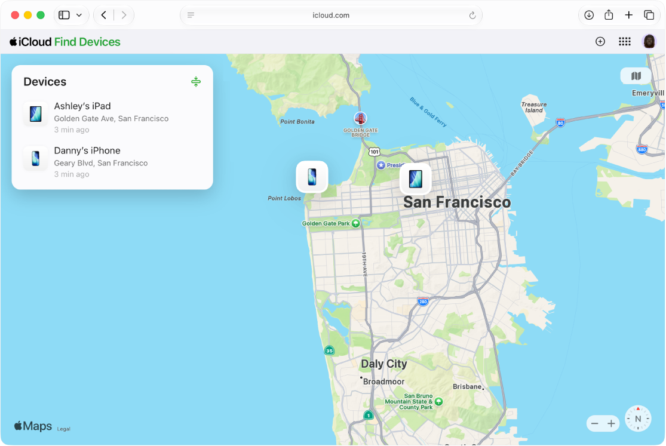Image resolution: width=666 pixels, height=446 pixels.
Task: Click the Apple Maps logo
Action: [33, 426]
